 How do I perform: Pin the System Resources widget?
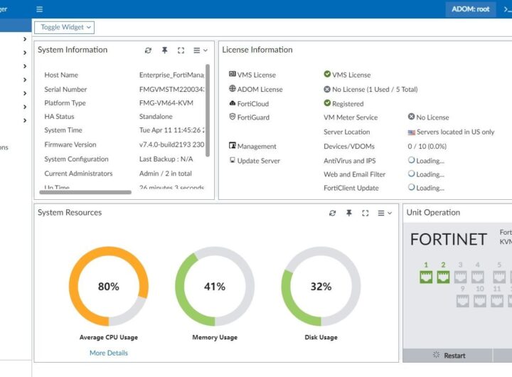coord(348,213)
